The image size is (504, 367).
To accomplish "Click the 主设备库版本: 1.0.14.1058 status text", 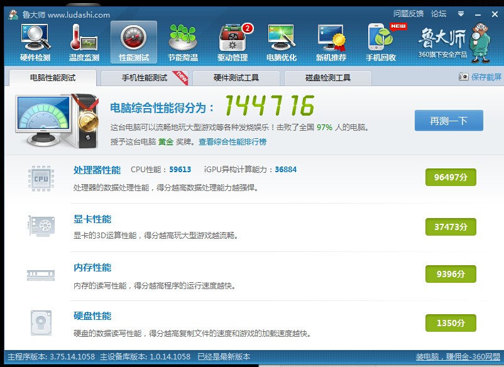I will pyautogui.click(x=145, y=357).
